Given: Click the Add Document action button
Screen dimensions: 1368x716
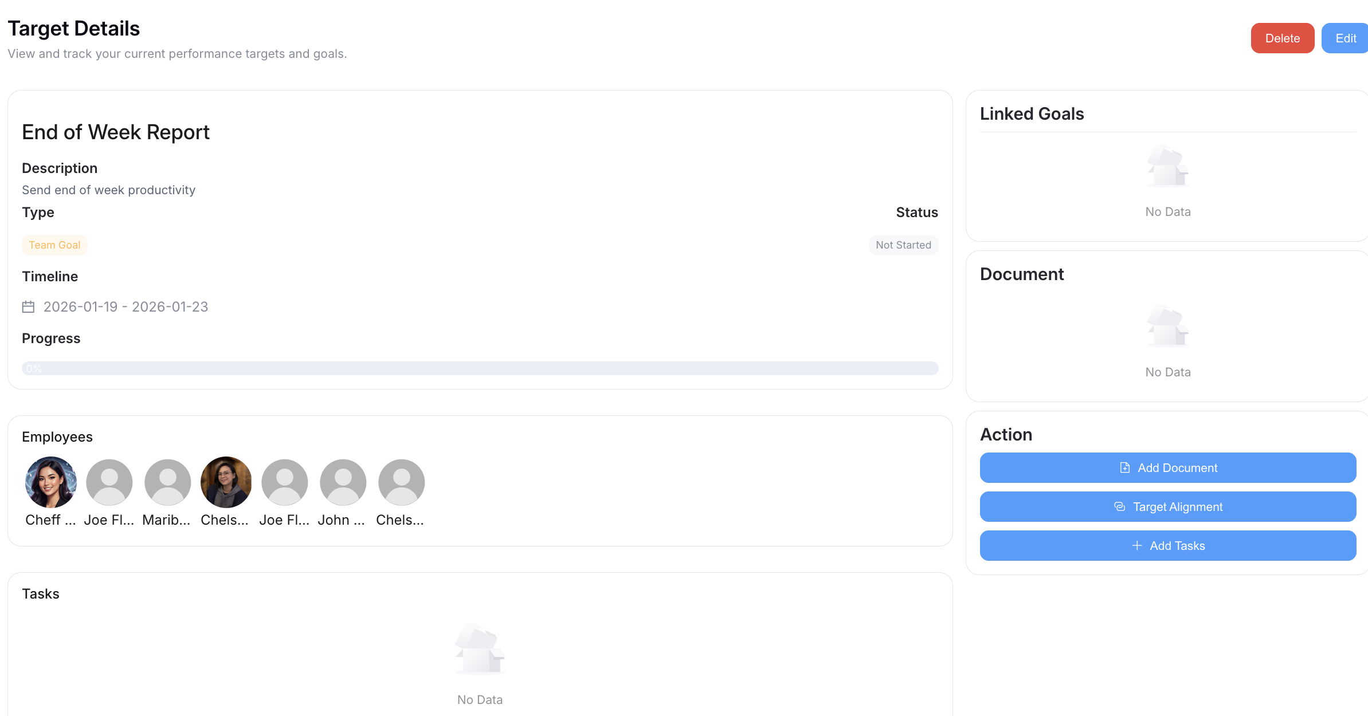Looking at the screenshot, I should pyautogui.click(x=1167, y=468).
